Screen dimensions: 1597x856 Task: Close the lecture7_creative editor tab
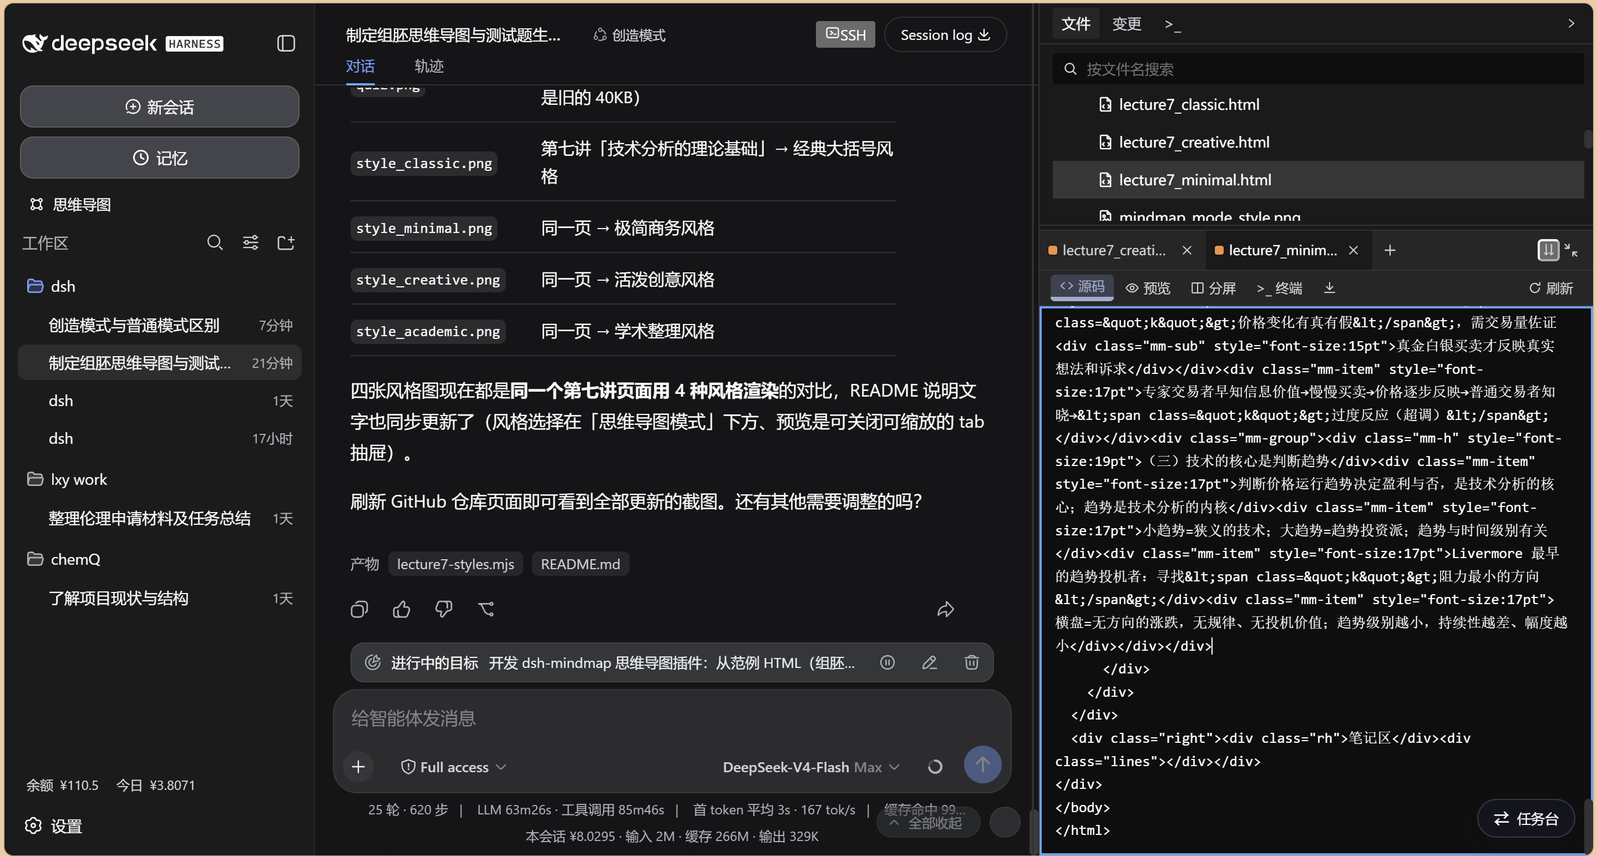[x=1187, y=250]
